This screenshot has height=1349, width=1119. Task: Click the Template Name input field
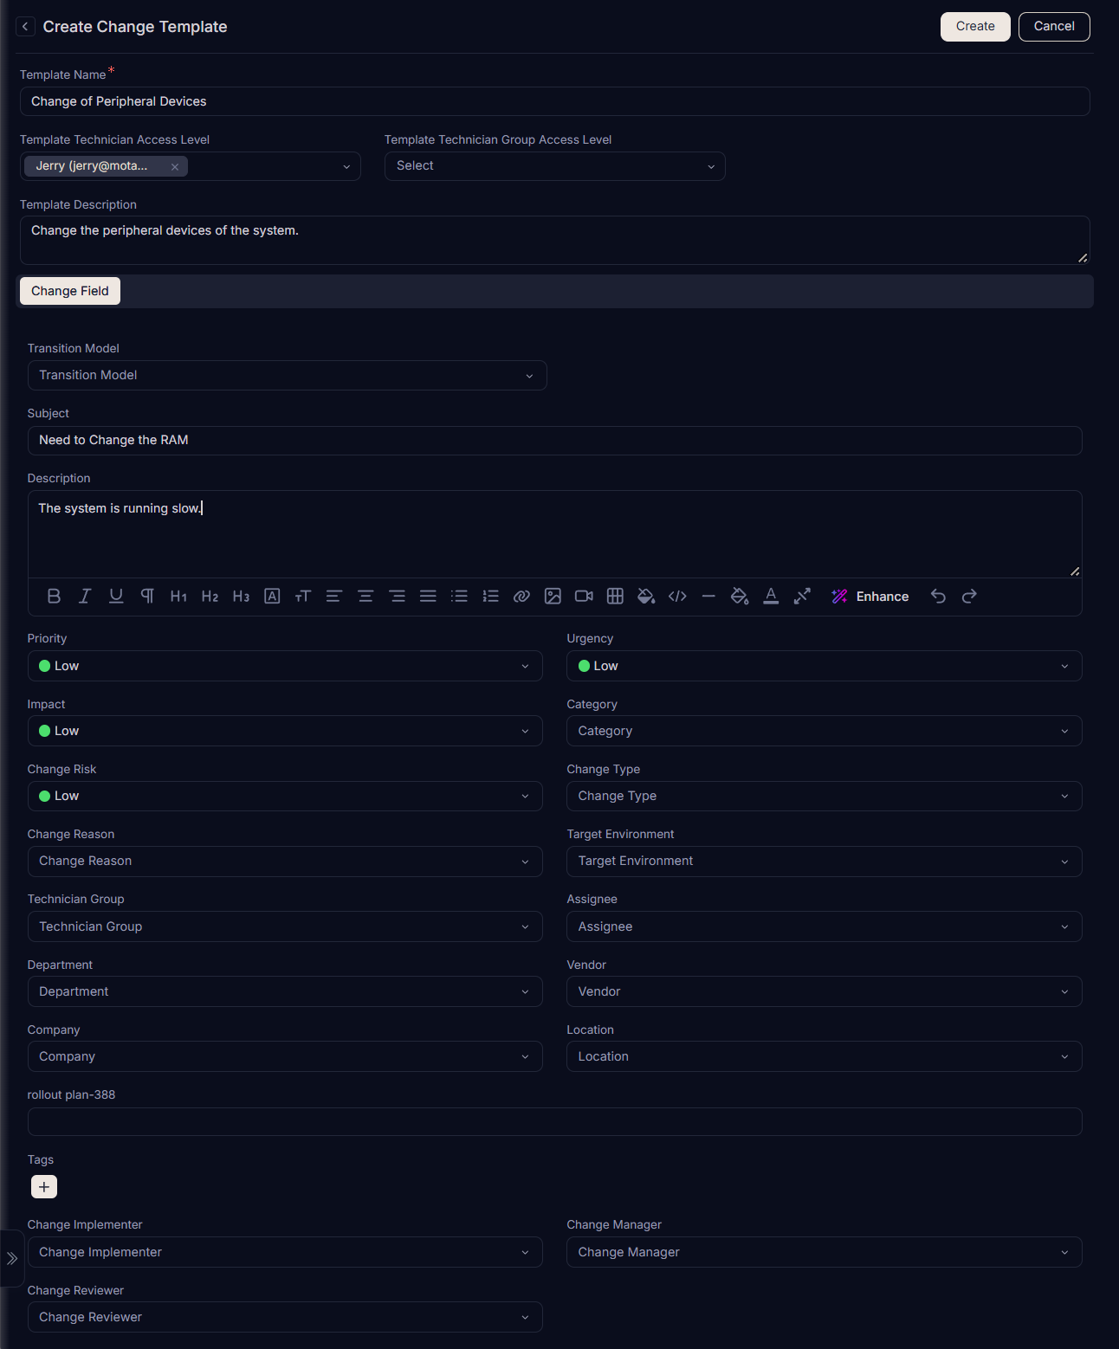[554, 101]
